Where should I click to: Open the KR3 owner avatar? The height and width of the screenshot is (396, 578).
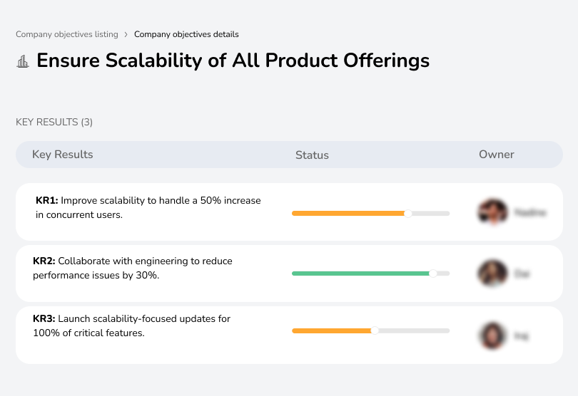coord(492,335)
